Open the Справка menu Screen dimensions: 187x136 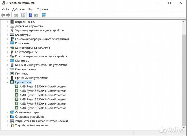pyautogui.click(x=42, y=9)
